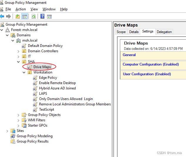Select Remove Local Administrators Group Members policy
The width and height of the screenshot is (186, 157).
75,104
